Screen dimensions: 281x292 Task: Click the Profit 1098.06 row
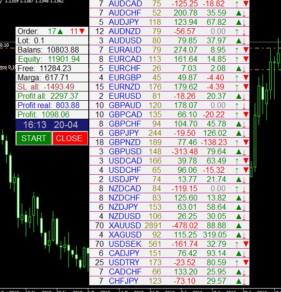coord(52,114)
